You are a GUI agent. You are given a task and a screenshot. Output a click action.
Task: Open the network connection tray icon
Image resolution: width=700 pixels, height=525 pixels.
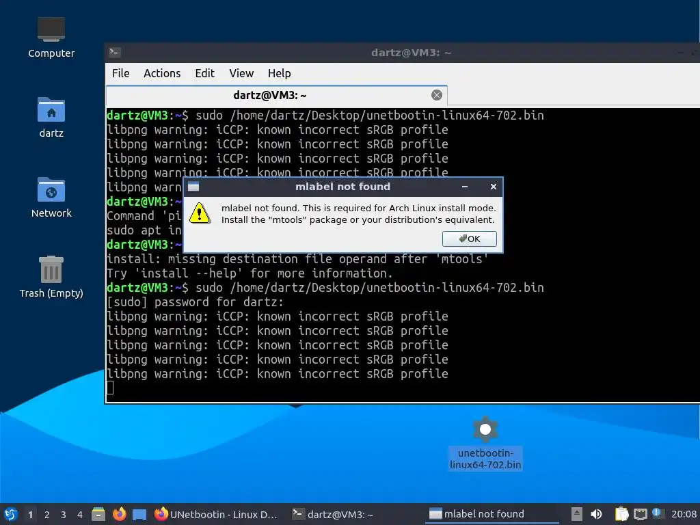640,514
